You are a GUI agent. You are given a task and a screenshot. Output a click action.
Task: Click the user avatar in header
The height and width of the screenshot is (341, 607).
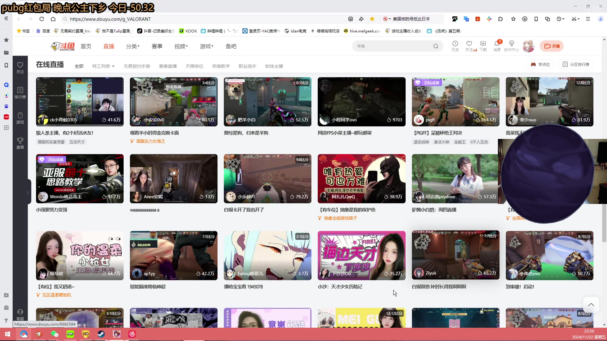point(528,46)
